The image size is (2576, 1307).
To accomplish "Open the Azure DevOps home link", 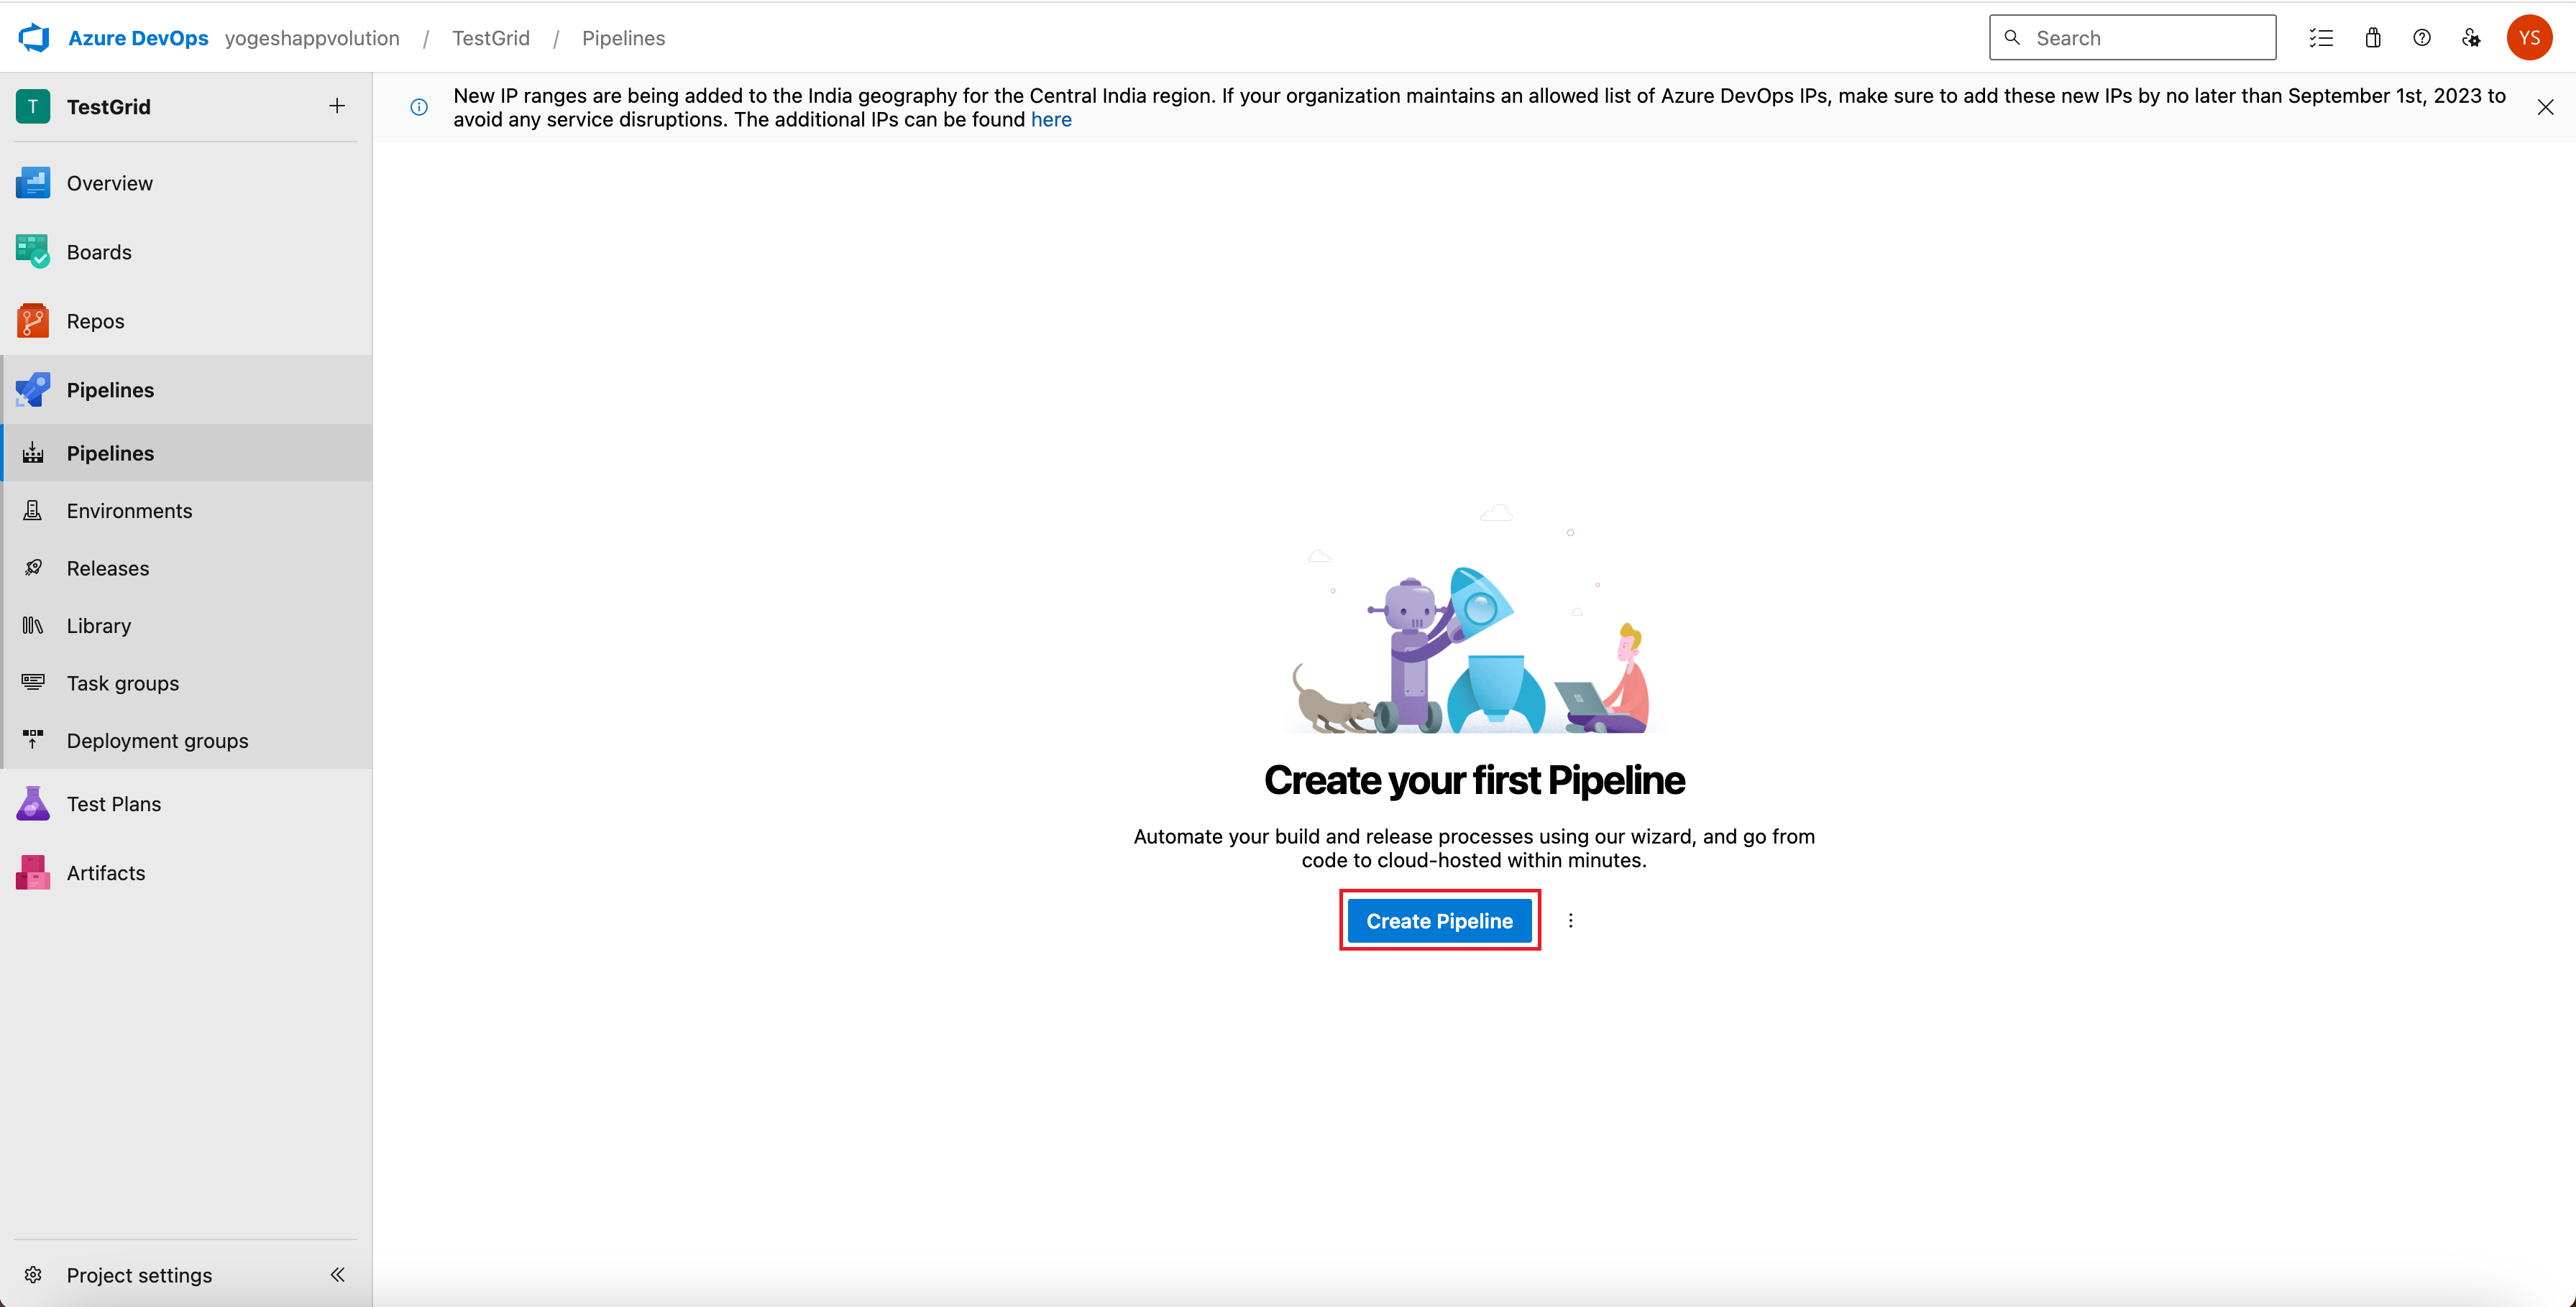I will point(138,38).
